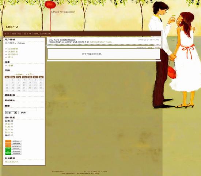Viewport: 201px width, 176px height.
Task: Click the 2006 year label in calendar
Action: tap(19, 74)
